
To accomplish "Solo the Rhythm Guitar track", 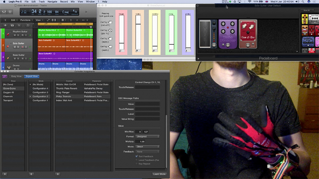I will (x=18, y=35).
